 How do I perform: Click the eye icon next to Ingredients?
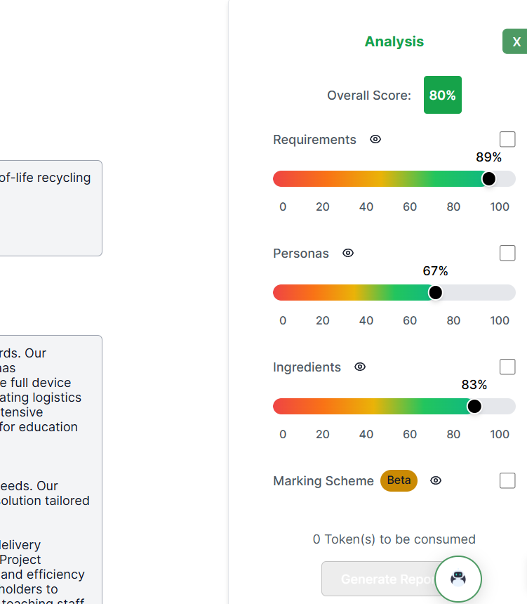pyautogui.click(x=360, y=367)
